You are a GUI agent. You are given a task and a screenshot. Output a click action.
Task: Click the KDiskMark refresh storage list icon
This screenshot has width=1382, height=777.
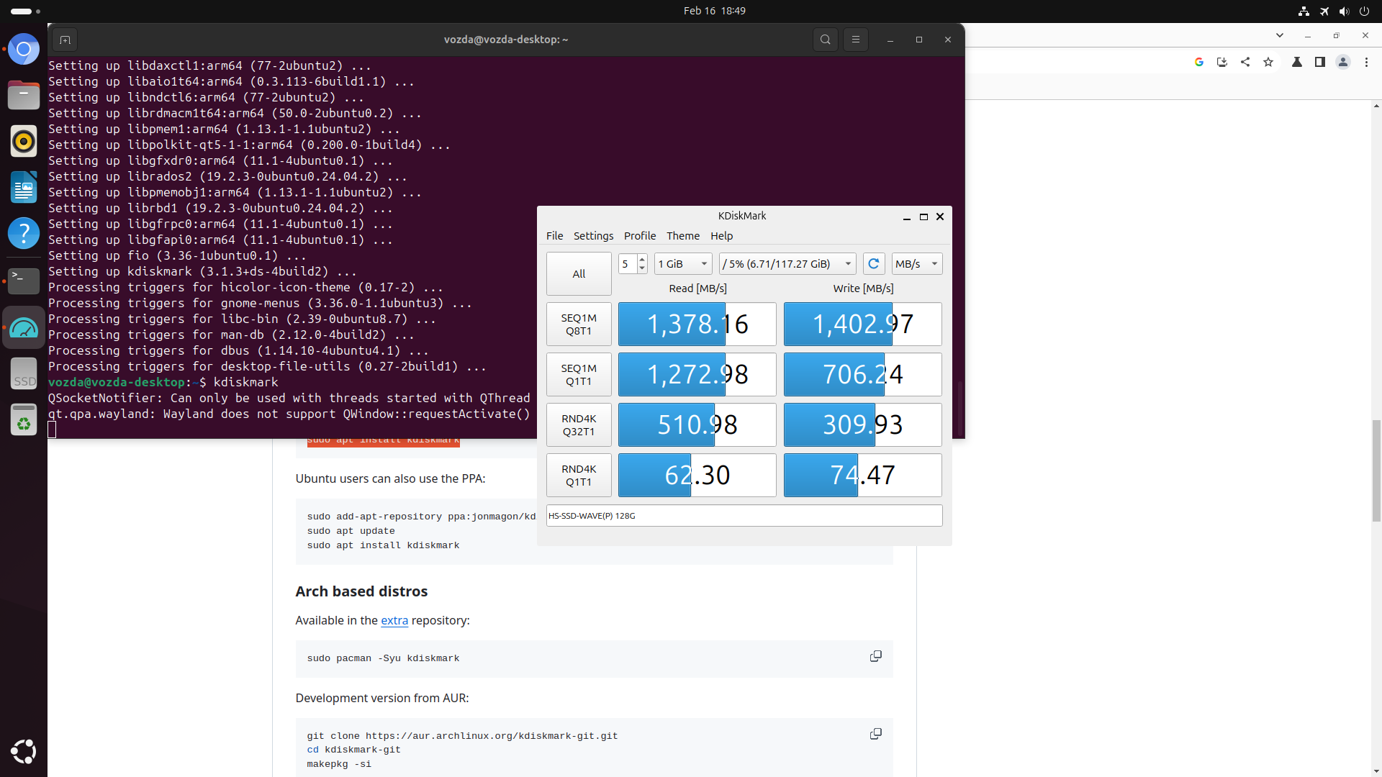click(x=873, y=264)
